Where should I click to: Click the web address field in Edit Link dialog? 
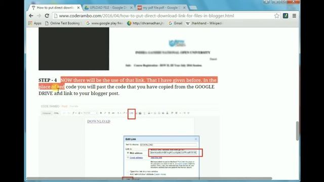pos(174,153)
